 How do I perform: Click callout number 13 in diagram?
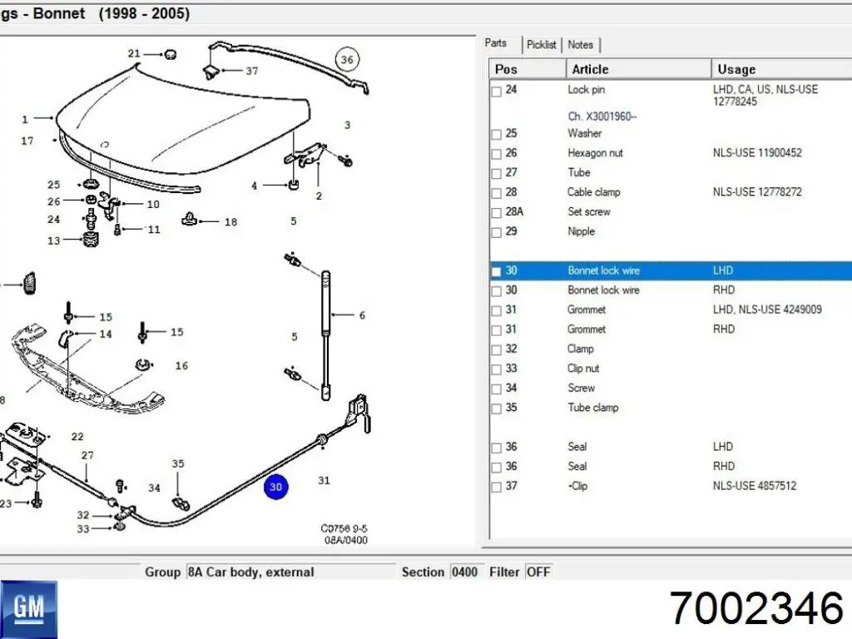[x=53, y=240]
